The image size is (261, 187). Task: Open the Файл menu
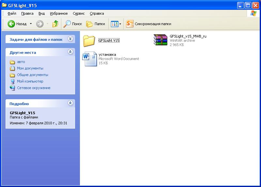pos(12,13)
